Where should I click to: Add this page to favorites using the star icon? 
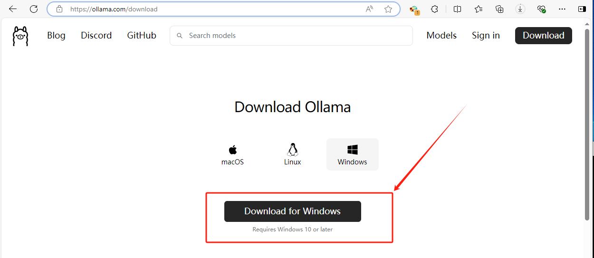tap(388, 9)
